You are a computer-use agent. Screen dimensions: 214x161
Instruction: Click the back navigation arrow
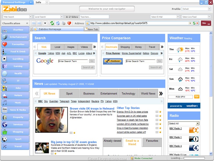34,23
